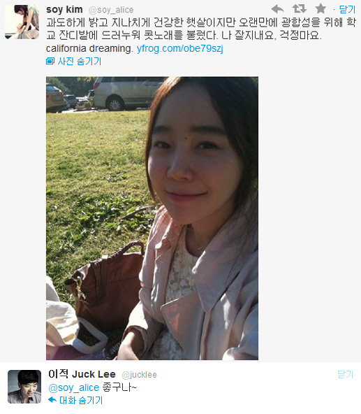Close Juck Lee's reply with 닫기
Image resolution: width=361 pixels, height=414 pixels.
[345, 374]
